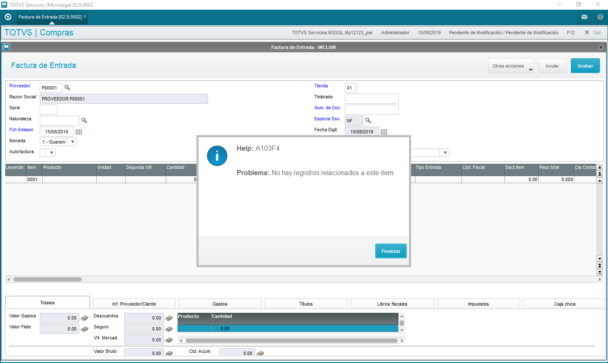Search for a supplier with the Proveedor magnifier
The width and height of the screenshot is (608, 363).
click(x=67, y=88)
